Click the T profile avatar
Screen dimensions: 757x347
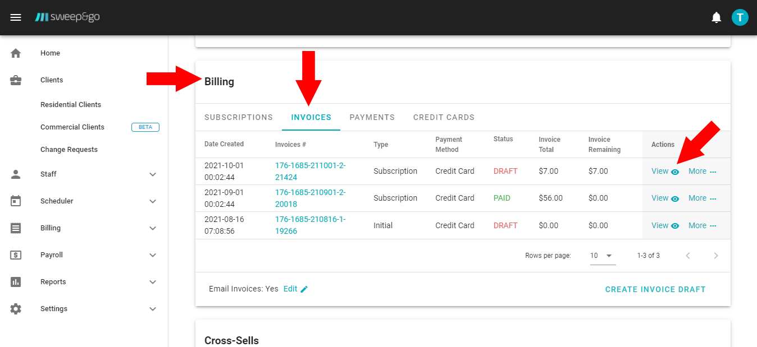[740, 17]
